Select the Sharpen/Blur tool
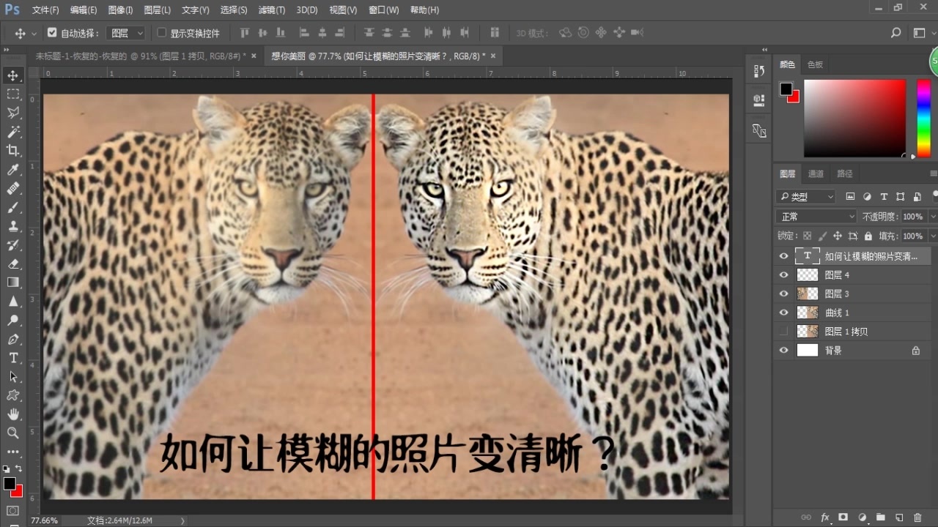The width and height of the screenshot is (938, 527). pos(13,302)
